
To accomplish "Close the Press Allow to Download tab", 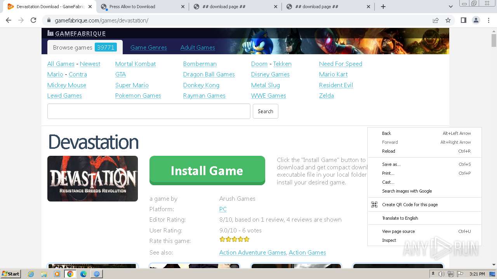I will pyautogui.click(x=183, y=7).
